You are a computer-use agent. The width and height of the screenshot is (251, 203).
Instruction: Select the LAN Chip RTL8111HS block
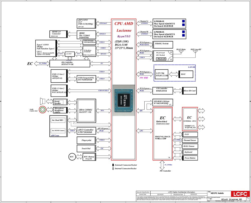click(x=161, y=74)
